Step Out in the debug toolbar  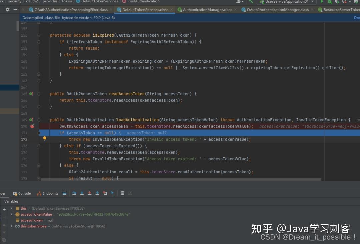pos(97,193)
